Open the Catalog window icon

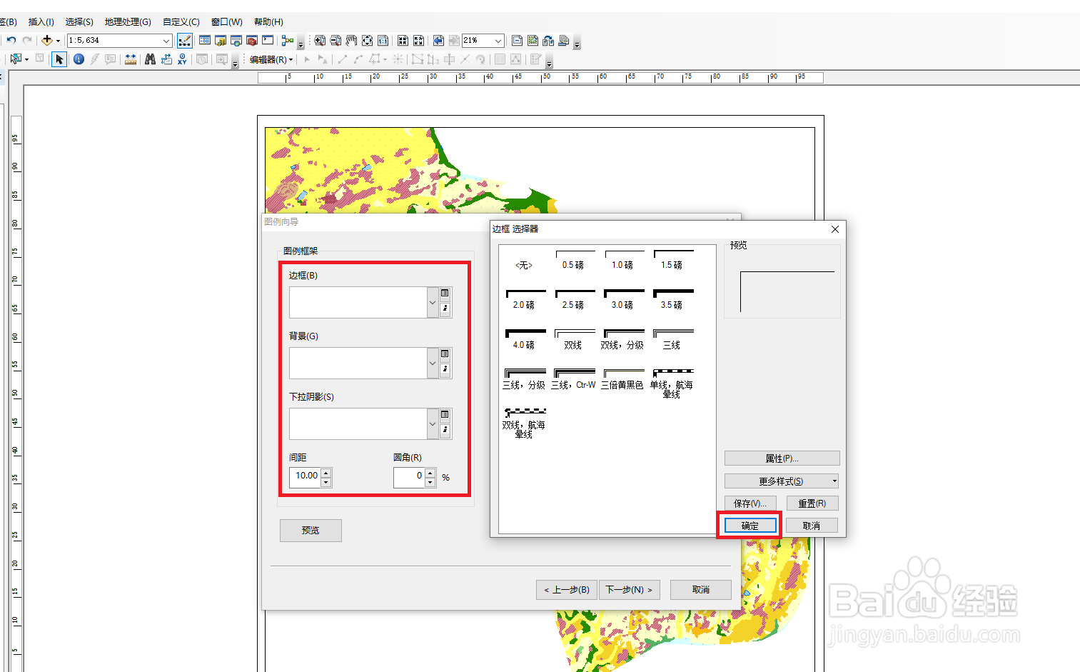click(x=221, y=41)
